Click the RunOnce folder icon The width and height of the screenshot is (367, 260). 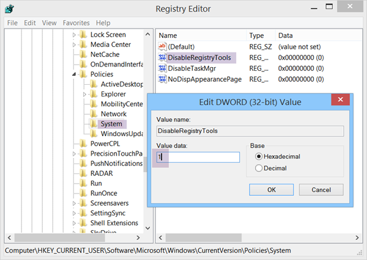(83, 193)
